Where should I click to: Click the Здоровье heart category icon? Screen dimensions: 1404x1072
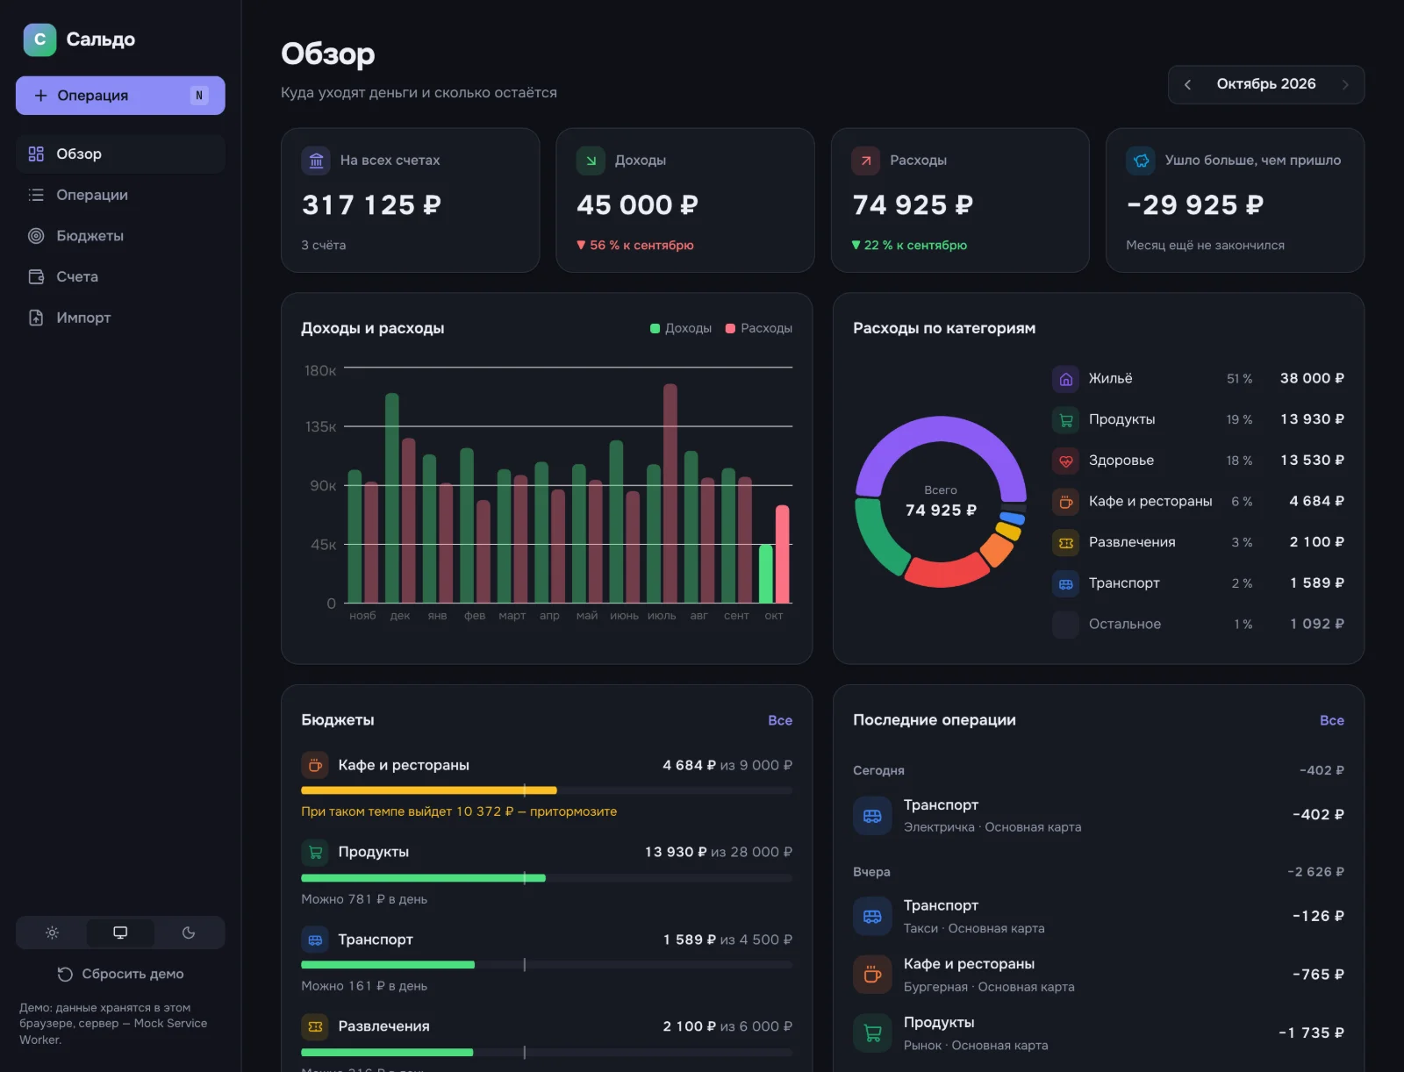[1066, 461]
